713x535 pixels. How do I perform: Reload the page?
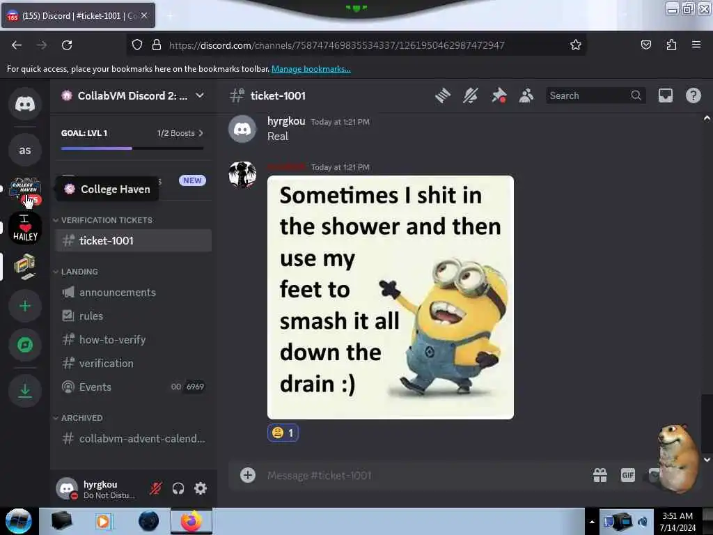click(x=67, y=45)
